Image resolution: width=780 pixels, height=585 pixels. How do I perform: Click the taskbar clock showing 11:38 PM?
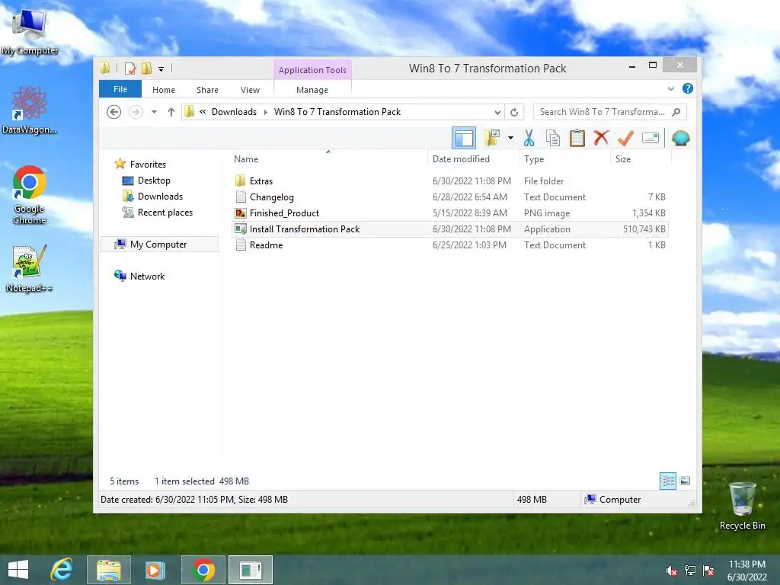coord(746,571)
